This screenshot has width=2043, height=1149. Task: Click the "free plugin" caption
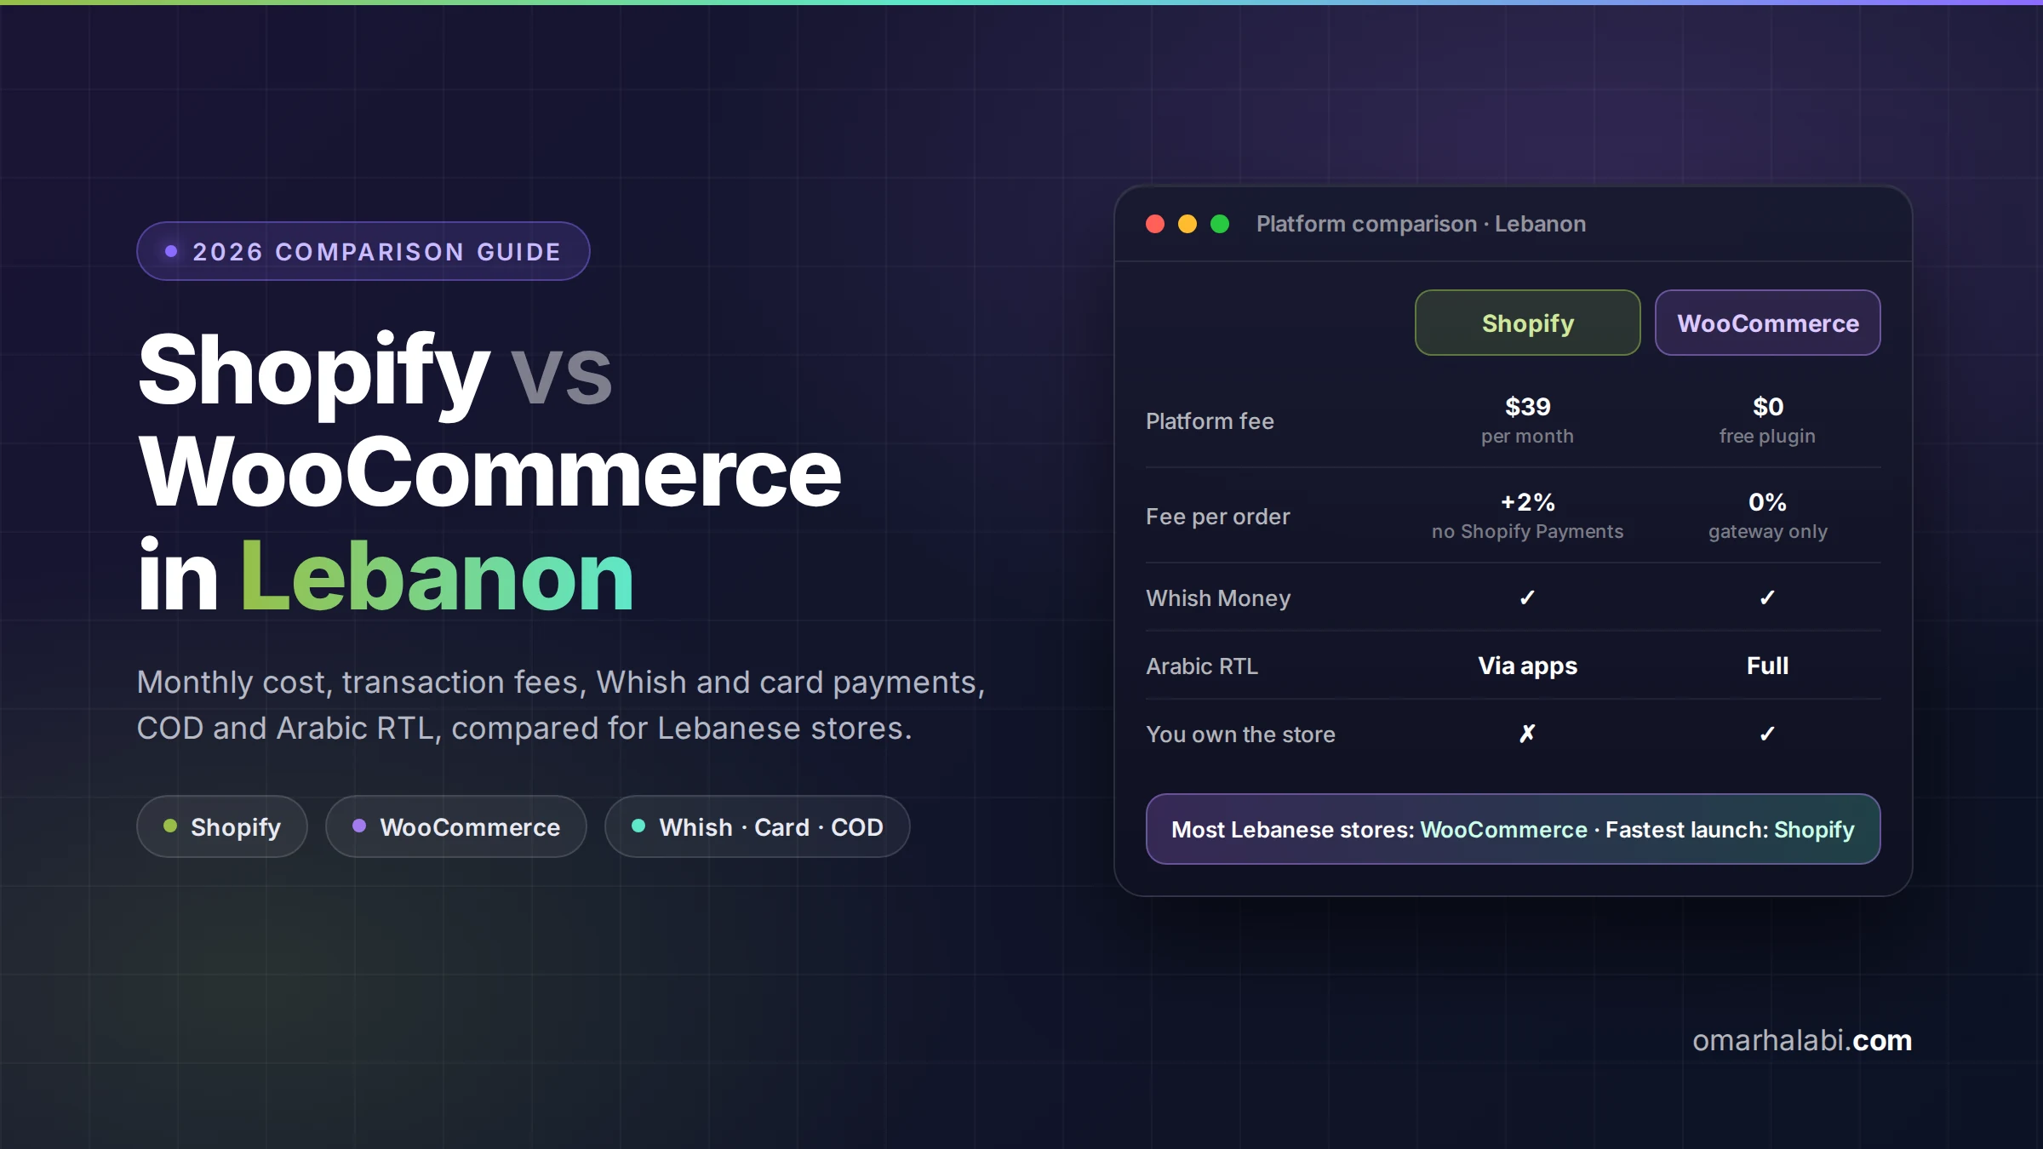click(x=1767, y=437)
